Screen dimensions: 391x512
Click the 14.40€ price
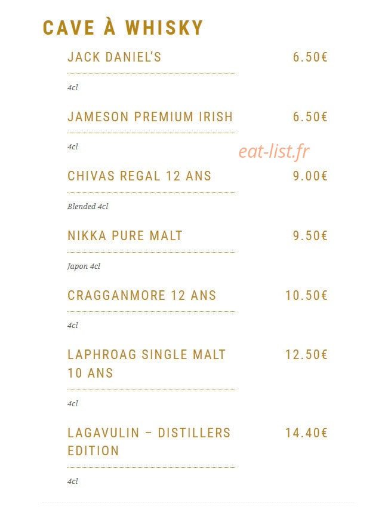click(x=306, y=433)
